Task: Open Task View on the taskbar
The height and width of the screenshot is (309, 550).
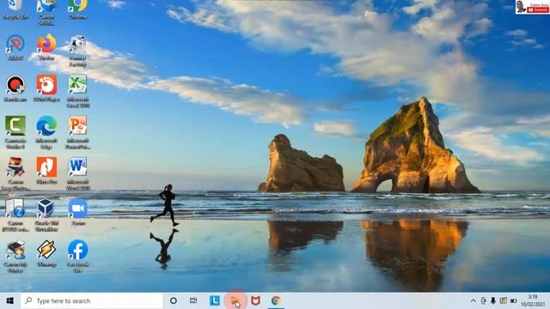Action: click(x=193, y=300)
